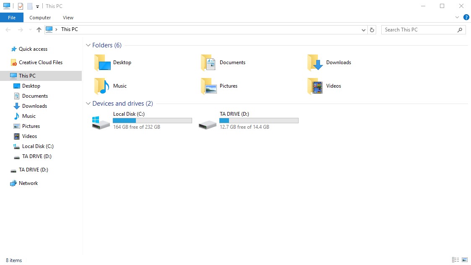Collapse the Folders (6) group

click(x=88, y=45)
